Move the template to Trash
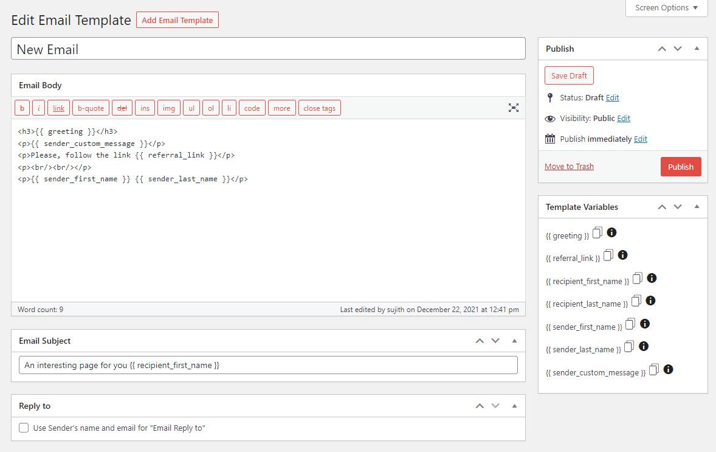Viewport: 716px width, 452px height. coord(569,166)
